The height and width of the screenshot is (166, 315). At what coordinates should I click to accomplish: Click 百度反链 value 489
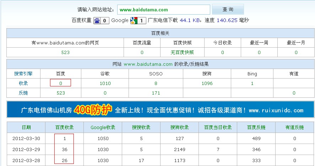(256, 139)
